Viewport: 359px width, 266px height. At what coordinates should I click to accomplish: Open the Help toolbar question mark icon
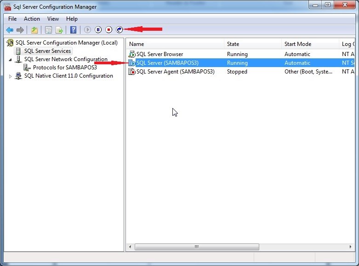(x=73, y=30)
